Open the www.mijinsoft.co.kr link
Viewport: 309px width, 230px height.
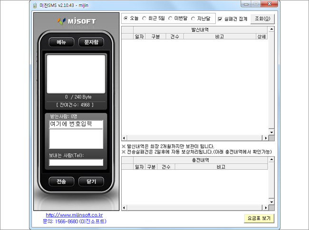(x=74, y=215)
